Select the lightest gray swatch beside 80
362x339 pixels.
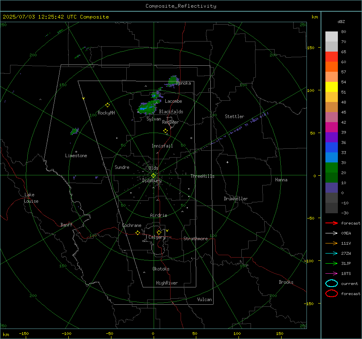(x=331, y=37)
